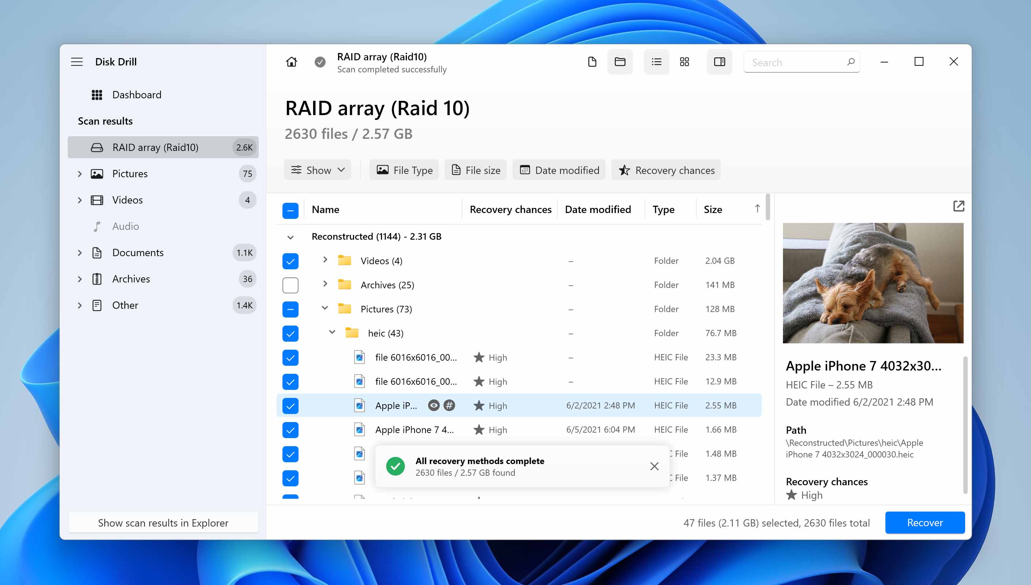This screenshot has height=585, width=1031.
Task: Uncheck the 2.55 MB Apple file checkbox
Action: tap(290, 406)
